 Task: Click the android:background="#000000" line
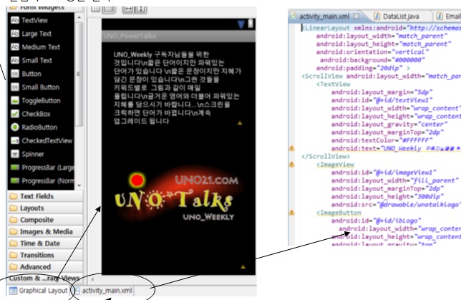click(372, 60)
